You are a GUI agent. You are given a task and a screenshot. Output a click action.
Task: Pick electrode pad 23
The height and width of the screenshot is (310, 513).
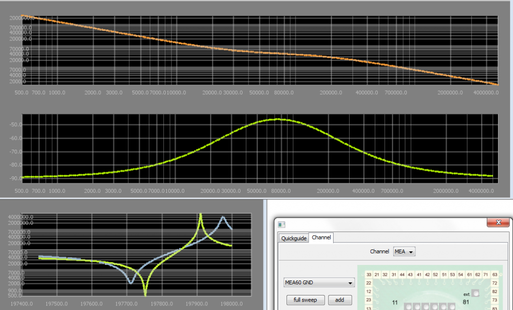[x=369, y=300]
